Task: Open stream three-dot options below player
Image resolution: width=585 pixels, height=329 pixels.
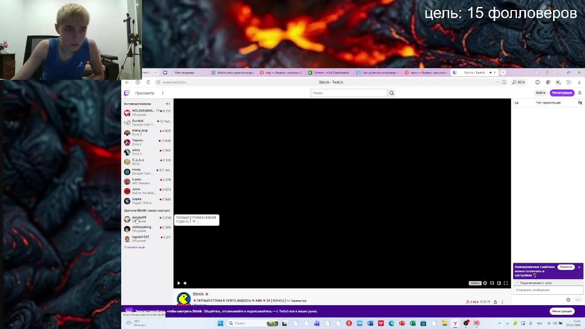Action: [x=502, y=302]
